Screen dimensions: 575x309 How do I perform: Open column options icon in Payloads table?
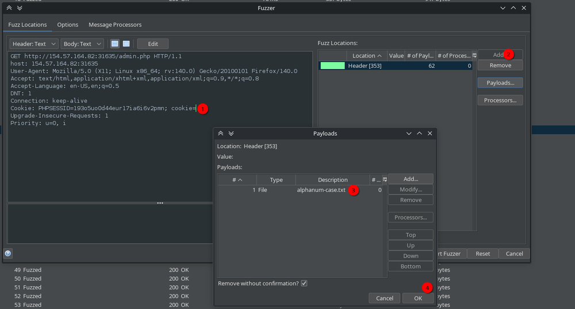pyautogui.click(x=385, y=180)
